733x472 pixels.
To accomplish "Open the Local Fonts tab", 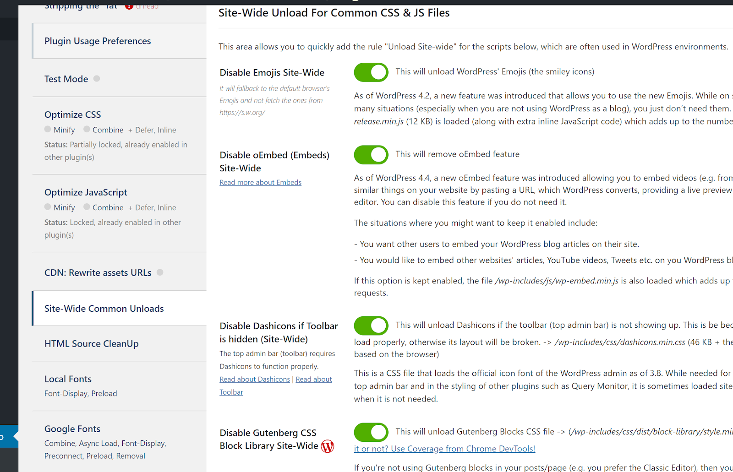I will click(120, 386).
